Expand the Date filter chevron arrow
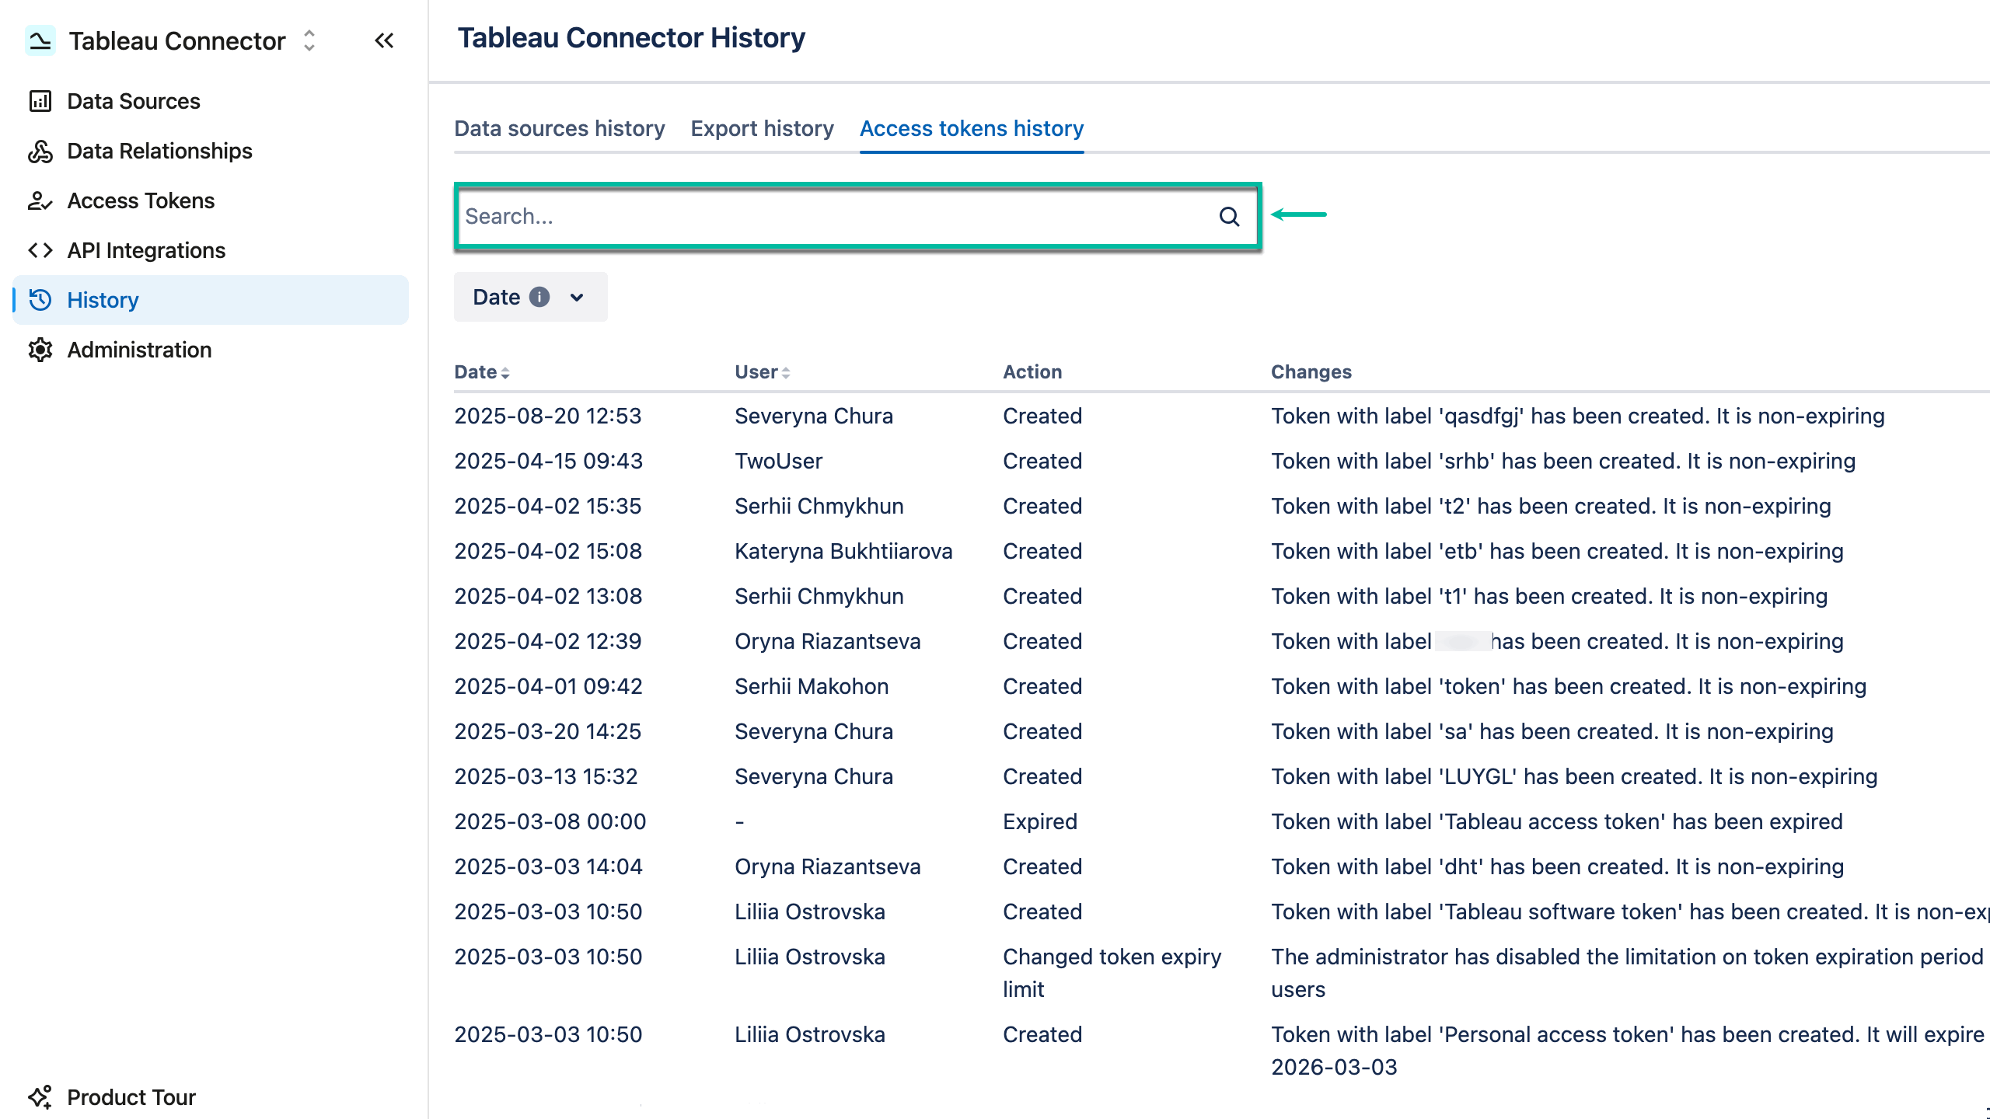 point(576,298)
